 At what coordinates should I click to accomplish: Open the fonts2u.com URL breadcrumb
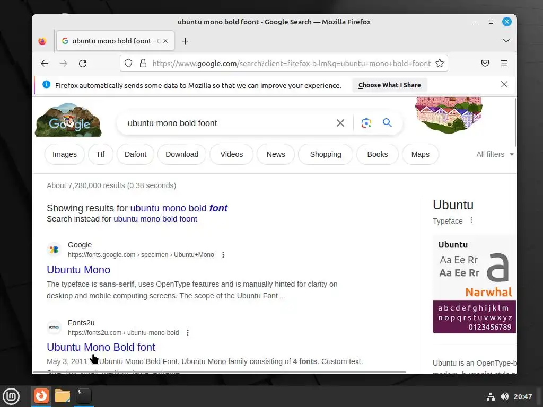point(123,333)
